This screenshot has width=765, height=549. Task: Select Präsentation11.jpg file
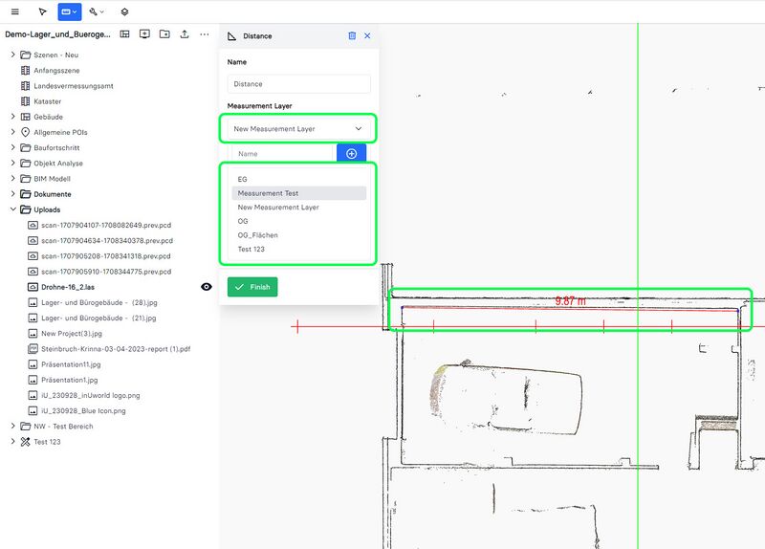coord(71,364)
